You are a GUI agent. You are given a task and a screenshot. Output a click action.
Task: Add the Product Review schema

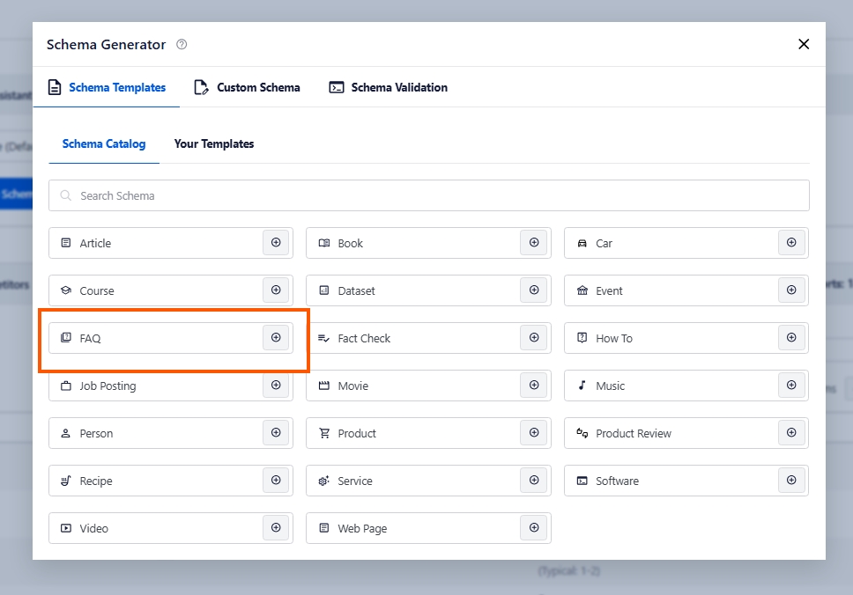point(791,433)
